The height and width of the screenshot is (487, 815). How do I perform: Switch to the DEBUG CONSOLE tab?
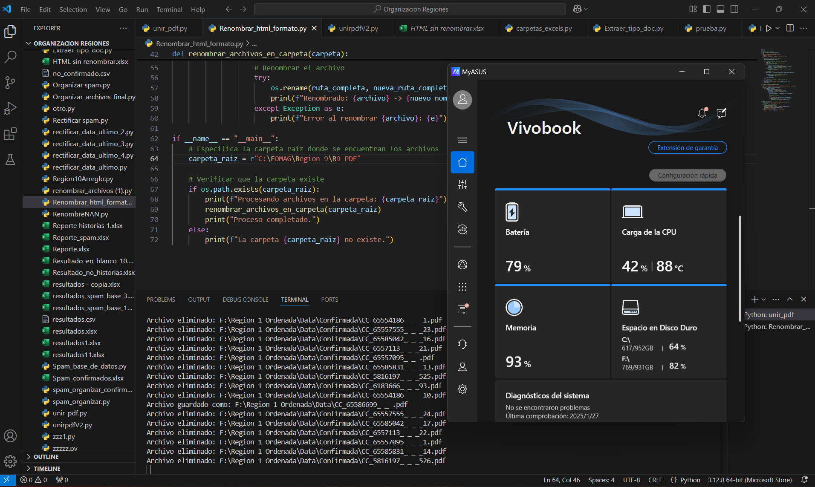[245, 300]
